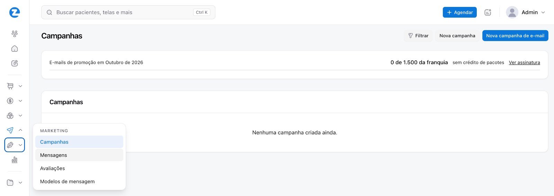
Task: Click 'sem crédito de pacotes' text
Action: 478,62
